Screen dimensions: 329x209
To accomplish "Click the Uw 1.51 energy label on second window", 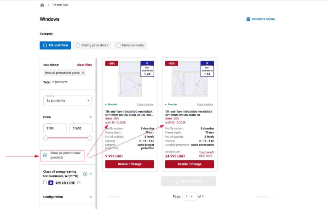I will pos(207,70).
